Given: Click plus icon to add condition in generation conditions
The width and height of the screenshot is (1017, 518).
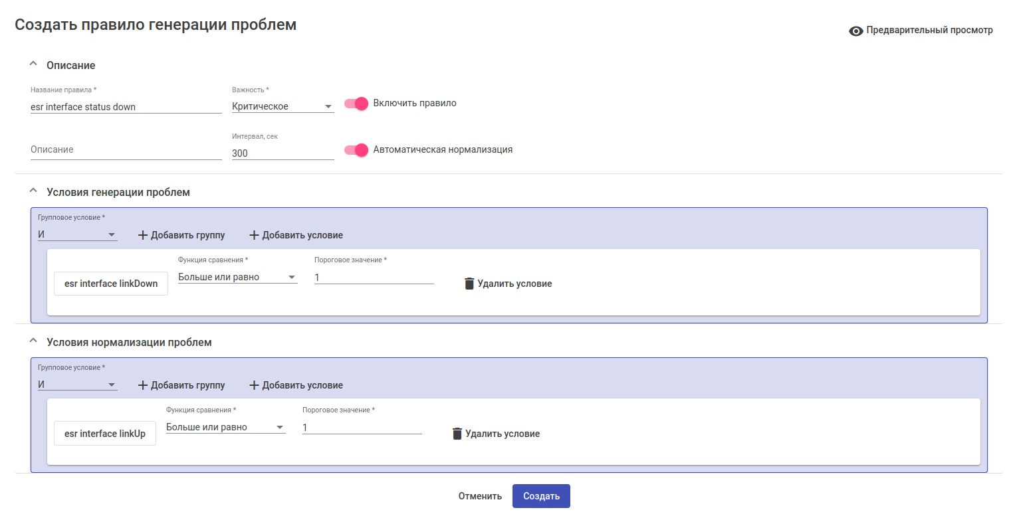Looking at the screenshot, I should (x=253, y=235).
